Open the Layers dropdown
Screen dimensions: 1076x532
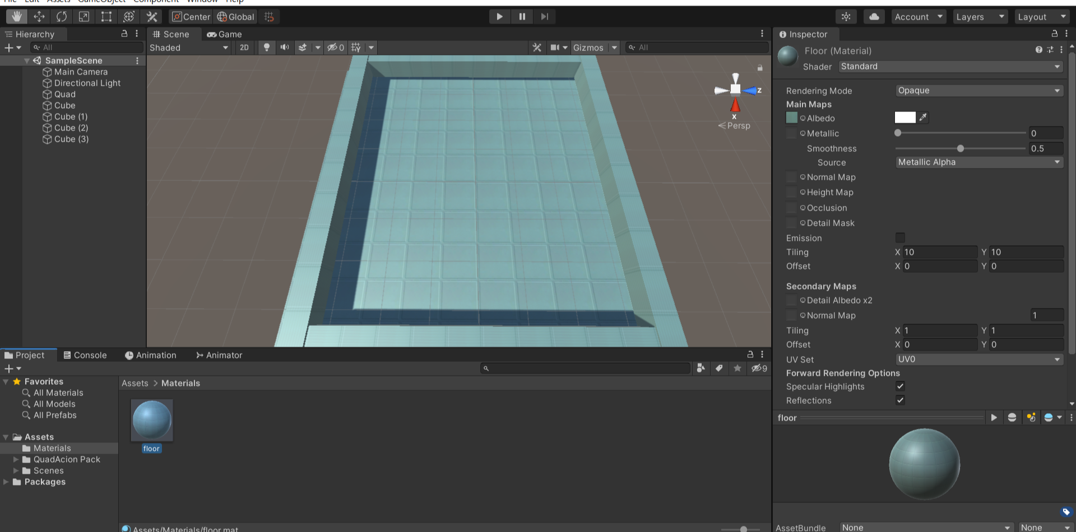[980, 17]
